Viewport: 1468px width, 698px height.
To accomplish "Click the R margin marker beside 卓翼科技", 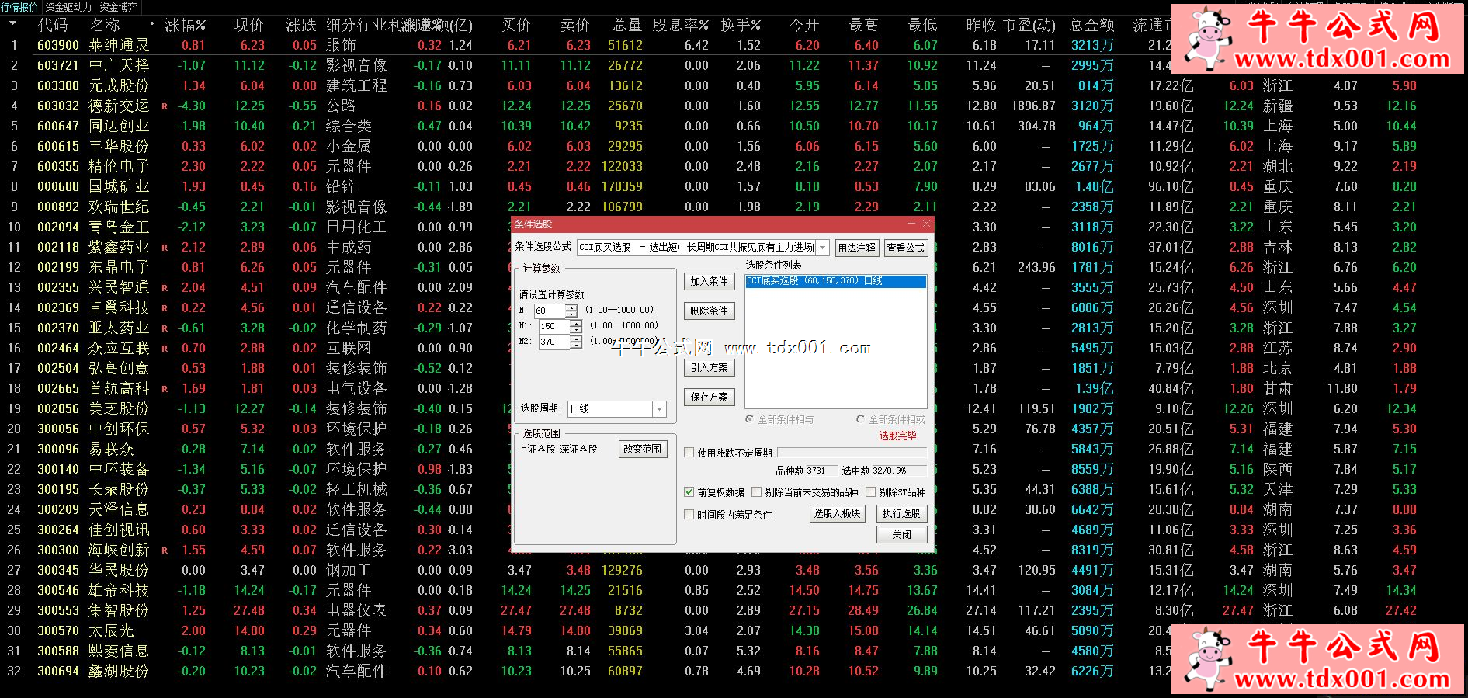I will pyautogui.click(x=165, y=308).
